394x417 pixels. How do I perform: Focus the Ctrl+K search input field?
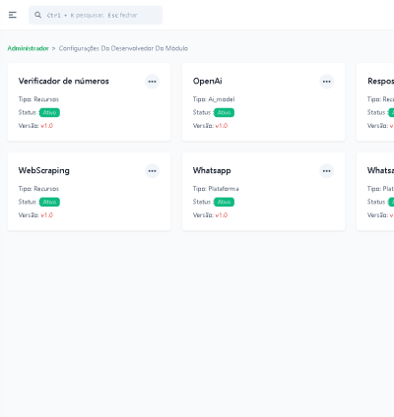[96, 15]
